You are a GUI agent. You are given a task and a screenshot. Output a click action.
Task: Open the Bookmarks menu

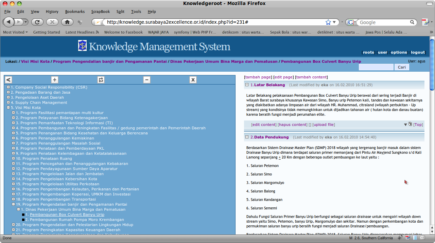75,12
